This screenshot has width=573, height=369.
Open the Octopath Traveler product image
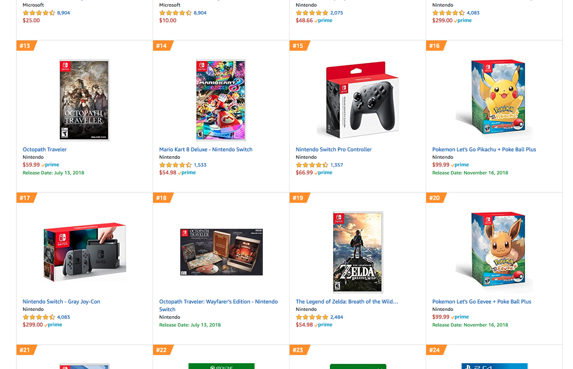[x=84, y=100]
